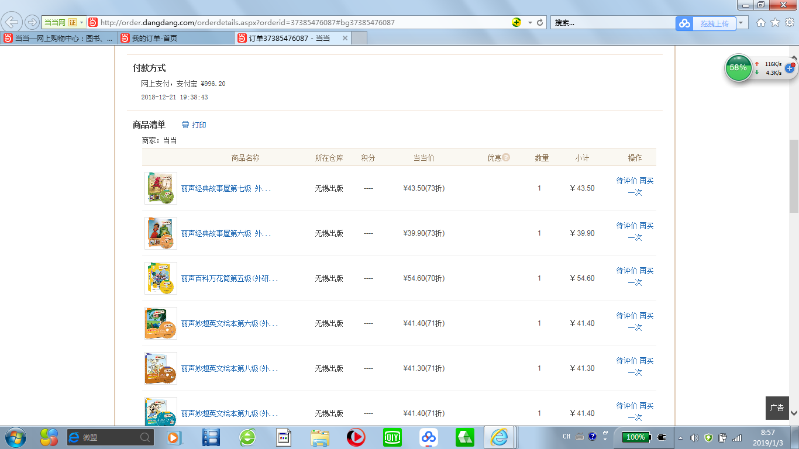Open Favorites star icon
This screenshot has width=799, height=449.
pyautogui.click(x=775, y=23)
